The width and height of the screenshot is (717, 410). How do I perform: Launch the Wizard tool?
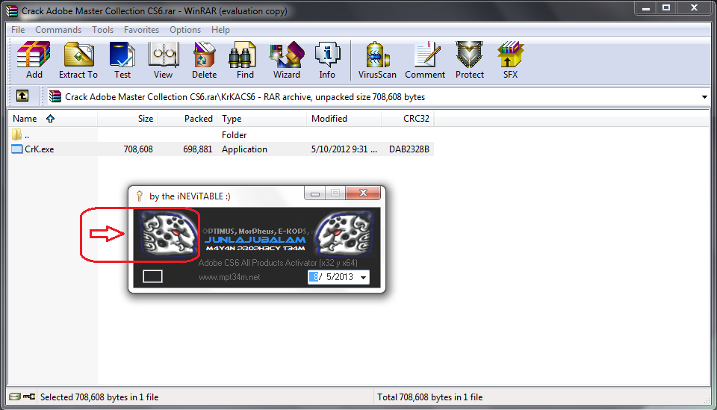287,60
